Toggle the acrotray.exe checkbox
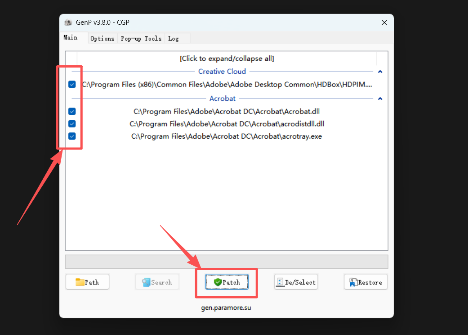Screen dimensions: 468x335 point(72,136)
